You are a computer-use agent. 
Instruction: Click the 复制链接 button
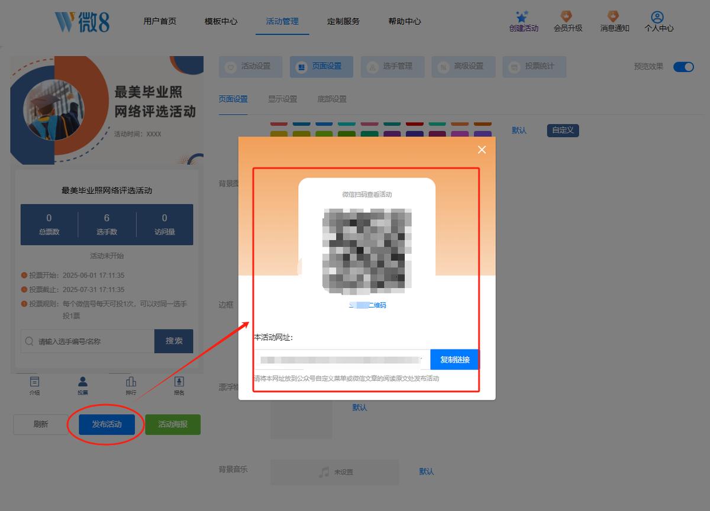tap(454, 360)
